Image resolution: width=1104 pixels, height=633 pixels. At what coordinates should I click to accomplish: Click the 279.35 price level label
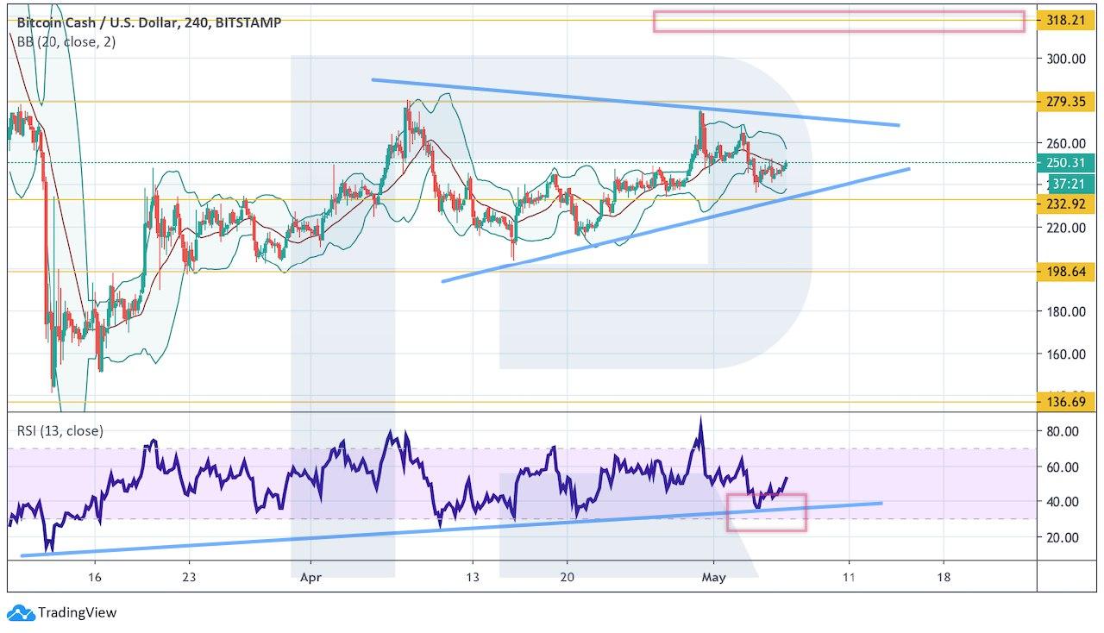click(1066, 102)
